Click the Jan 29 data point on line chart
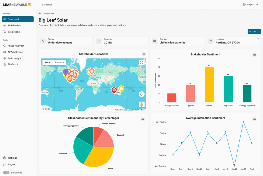This screenshot has width=263, height=176. (x=243, y=122)
